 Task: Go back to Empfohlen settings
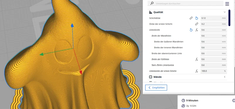(x=156, y=88)
